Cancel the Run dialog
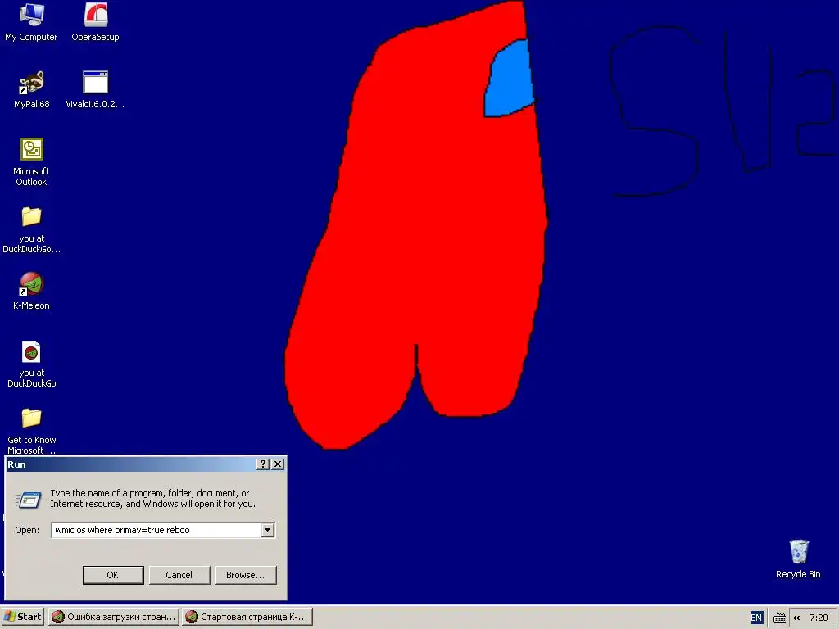Image resolution: width=839 pixels, height=629 pixels. 179,575
